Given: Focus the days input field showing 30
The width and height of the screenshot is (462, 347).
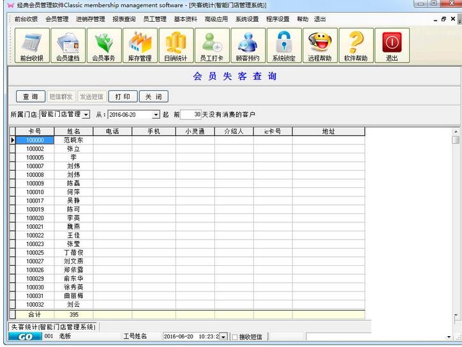Looking at the screenshot, I should pyautogui.click(x=191, y=114).
